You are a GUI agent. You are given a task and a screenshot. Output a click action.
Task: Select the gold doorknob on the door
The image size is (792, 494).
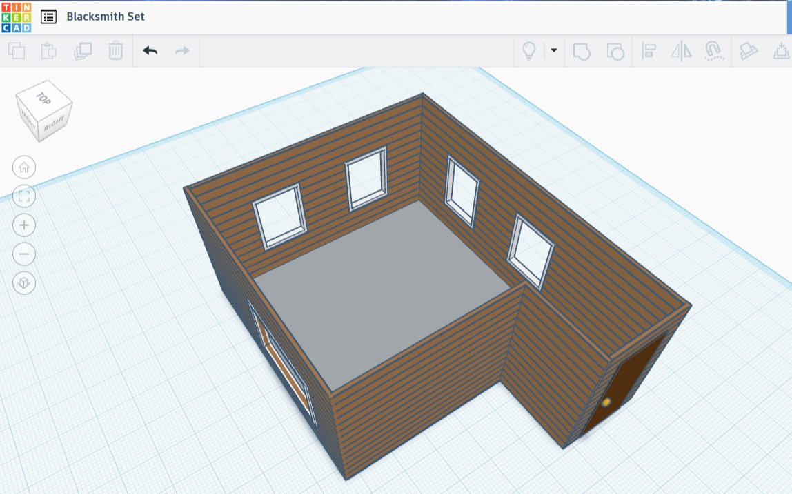606,402
